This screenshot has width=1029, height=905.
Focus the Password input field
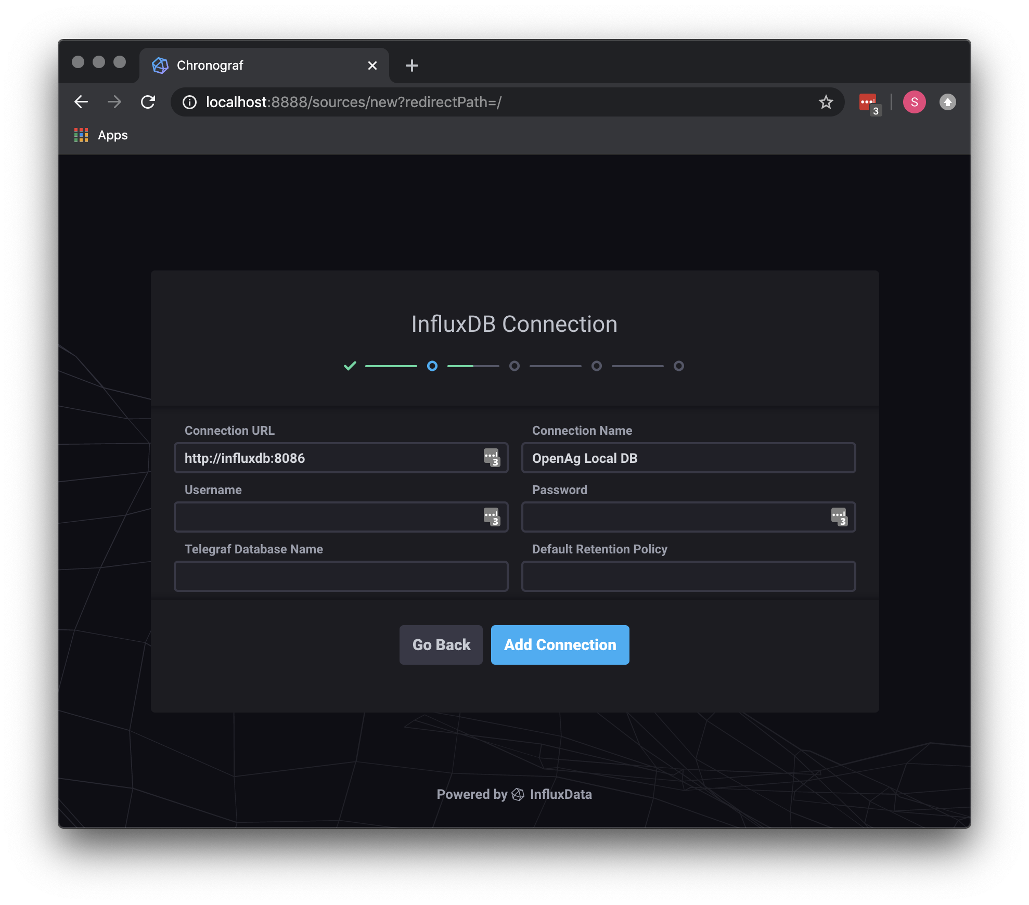tap(688, 517)
